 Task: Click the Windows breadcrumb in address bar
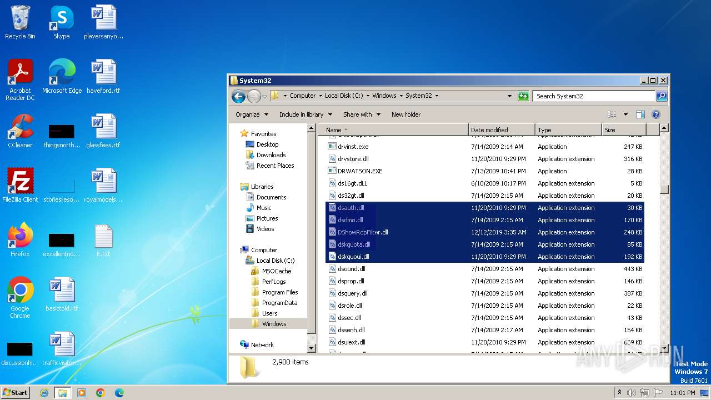click(384, 96)
